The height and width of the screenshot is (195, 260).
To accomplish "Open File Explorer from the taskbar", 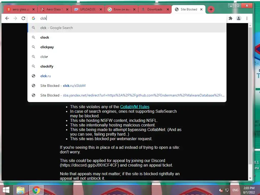I will coord(20,190).
